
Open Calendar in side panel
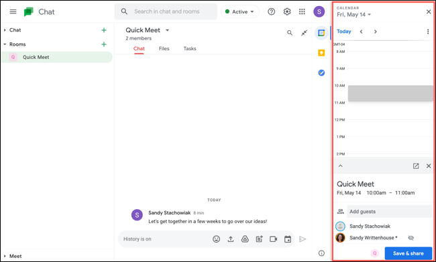(321, 33)
